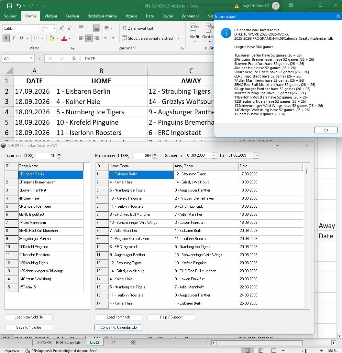Click the Vložit cells icon

[194, 29]
